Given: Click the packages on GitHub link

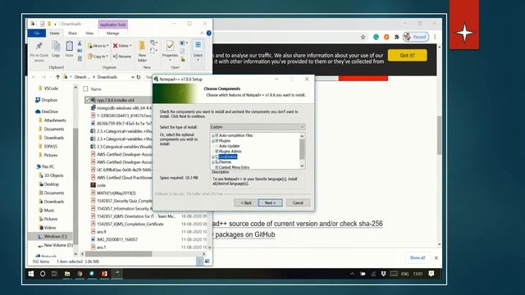Looking at the screenshot, I should click(x=245, y=234).
